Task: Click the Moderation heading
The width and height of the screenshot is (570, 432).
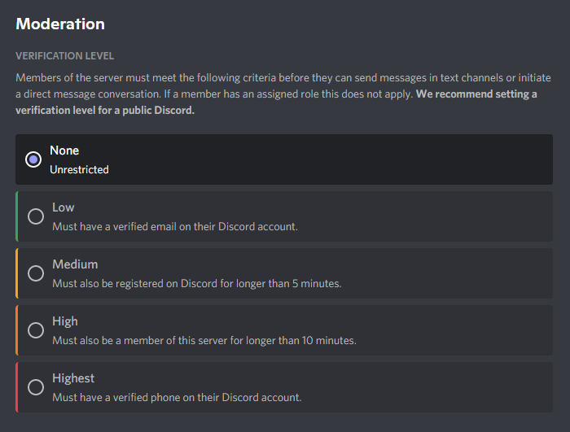Action: (60, 24)
